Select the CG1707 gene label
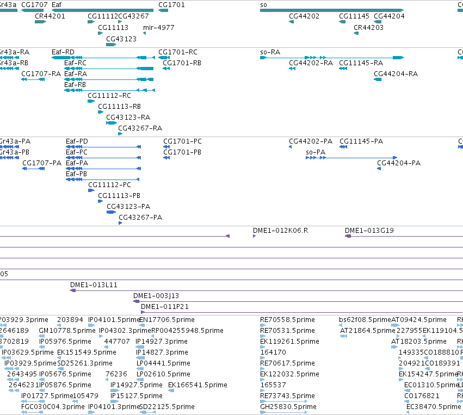Viewport: 463px width, 415px height. tap(34, 5)
